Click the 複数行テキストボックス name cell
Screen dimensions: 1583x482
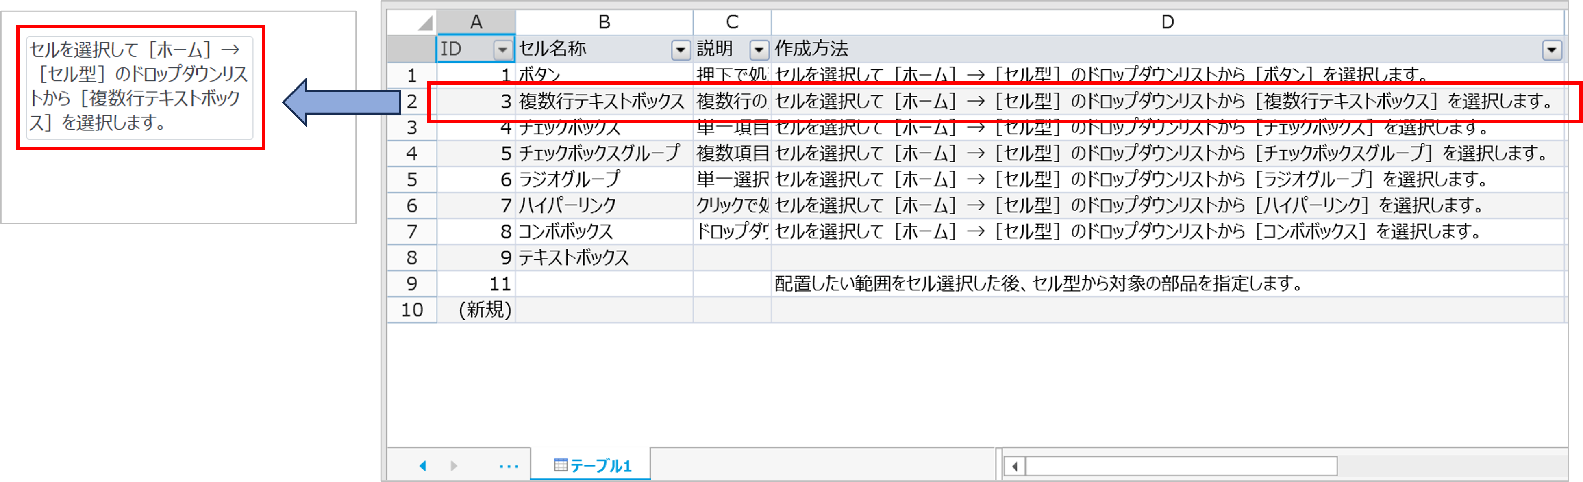point(604,101)
